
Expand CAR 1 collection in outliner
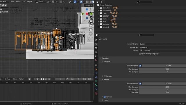98,13
